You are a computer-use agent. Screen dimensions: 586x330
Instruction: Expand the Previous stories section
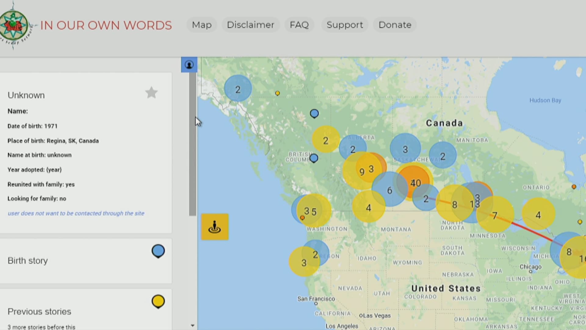(39, 311)
